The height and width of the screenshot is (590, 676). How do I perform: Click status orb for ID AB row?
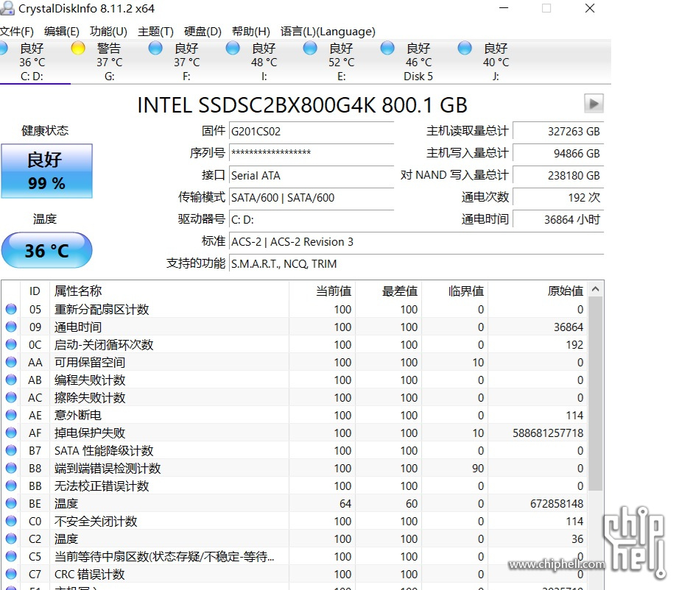click(x=11, y=380)
